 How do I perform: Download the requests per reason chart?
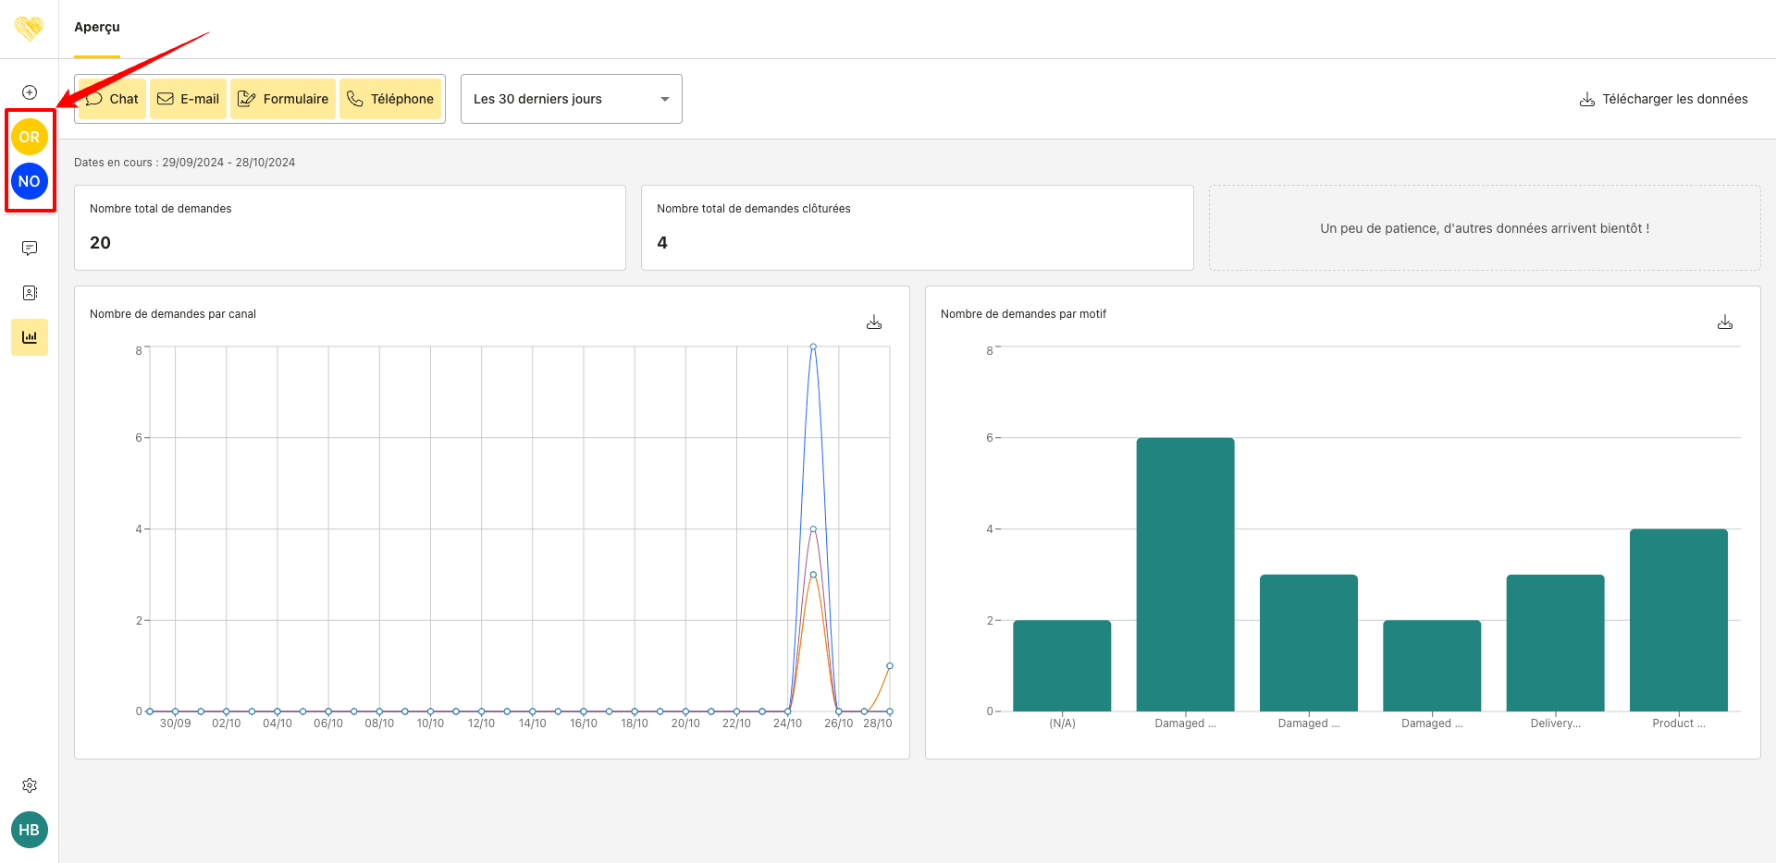1725,322
